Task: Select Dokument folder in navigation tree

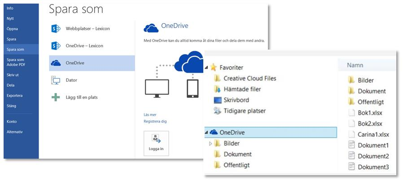Action: [x=238, y=154]
